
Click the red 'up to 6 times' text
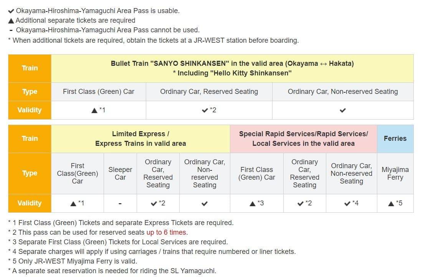click(x=166, y=232)
